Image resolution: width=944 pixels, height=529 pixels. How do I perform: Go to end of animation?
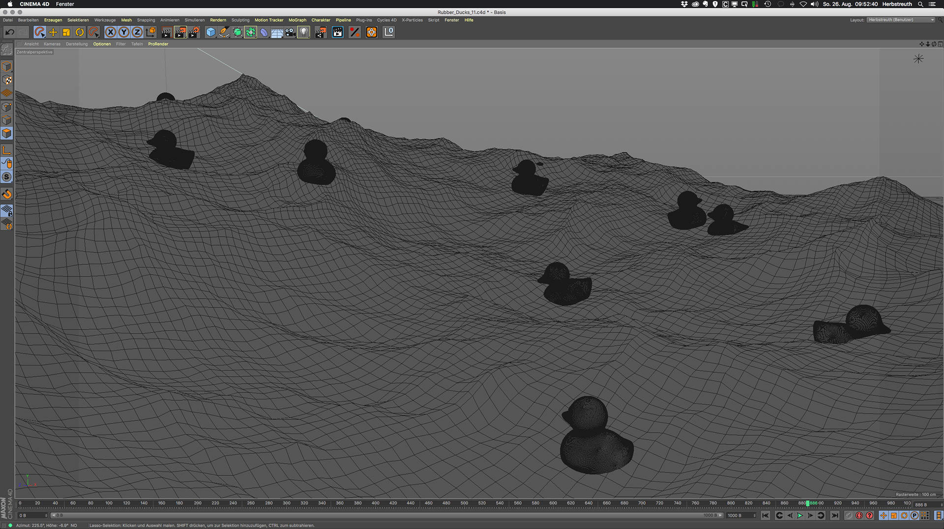(835, 515)
